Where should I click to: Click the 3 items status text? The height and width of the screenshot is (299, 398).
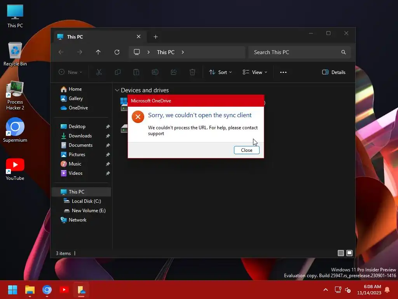point(63,253)
